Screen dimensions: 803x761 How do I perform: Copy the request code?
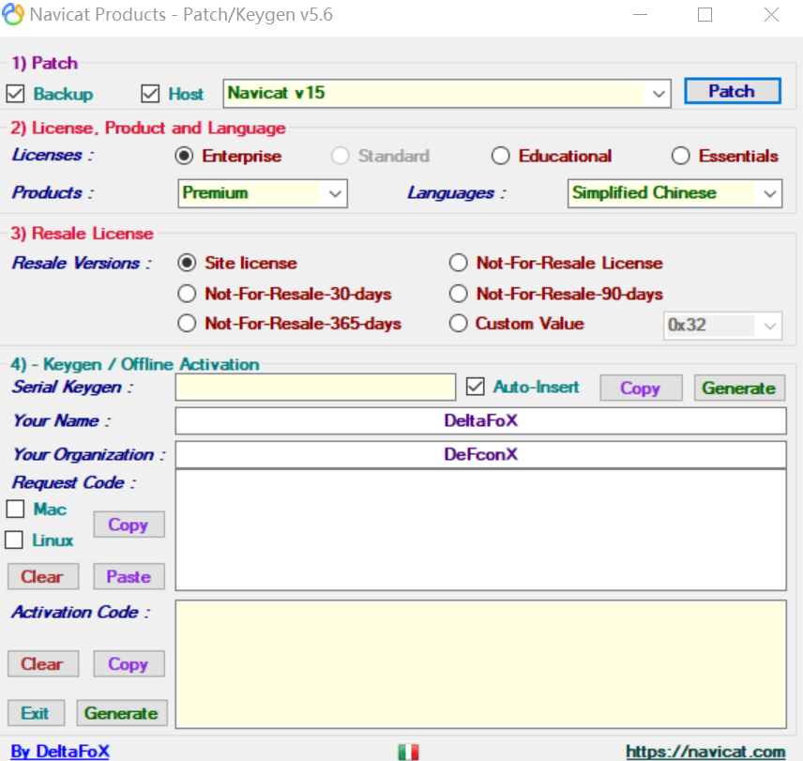[x=129, y=525]
